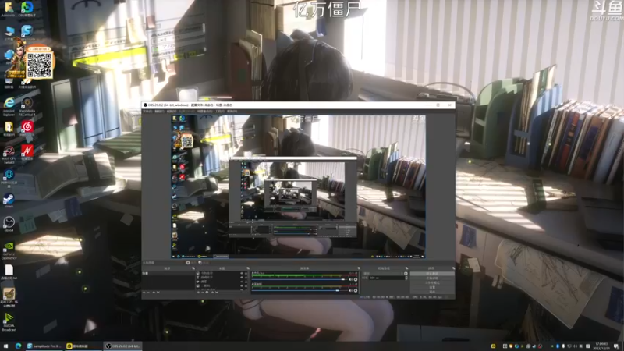Toggle visibility eye of third source
The image size is (624, 351).
point(242,282)
